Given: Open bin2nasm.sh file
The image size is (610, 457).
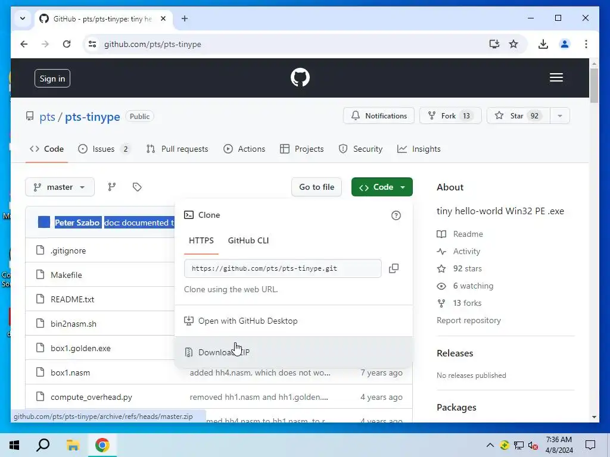Looking at the screenshot, I should (x=73, y=324).
